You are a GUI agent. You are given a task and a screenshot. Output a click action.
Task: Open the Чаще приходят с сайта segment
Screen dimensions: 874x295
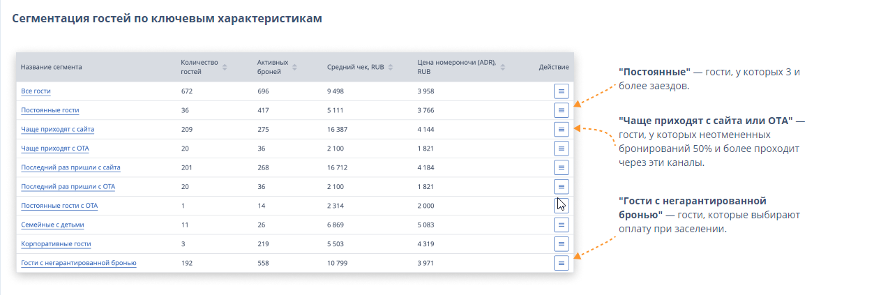point(58,129)
